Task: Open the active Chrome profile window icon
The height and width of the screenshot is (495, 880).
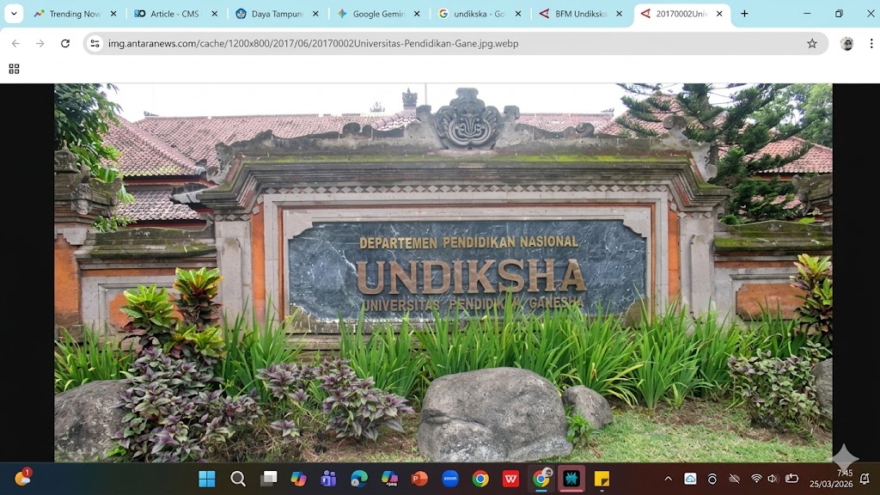Action: pyautogui.click(x=541, y=479)
